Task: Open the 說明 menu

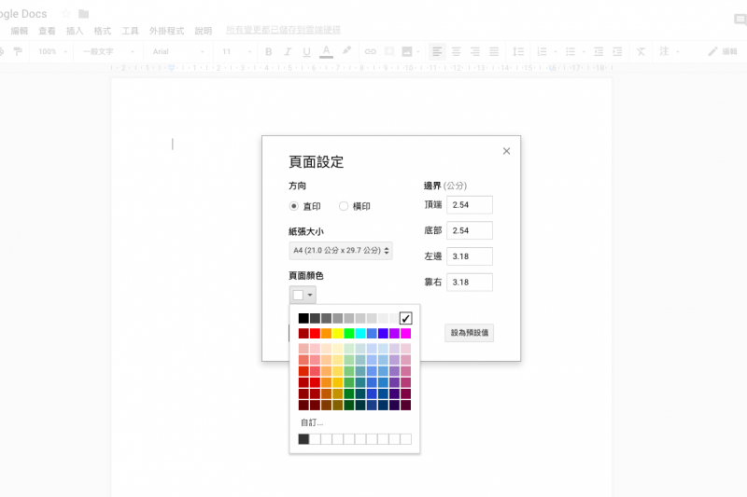Action: pos(203,31)
